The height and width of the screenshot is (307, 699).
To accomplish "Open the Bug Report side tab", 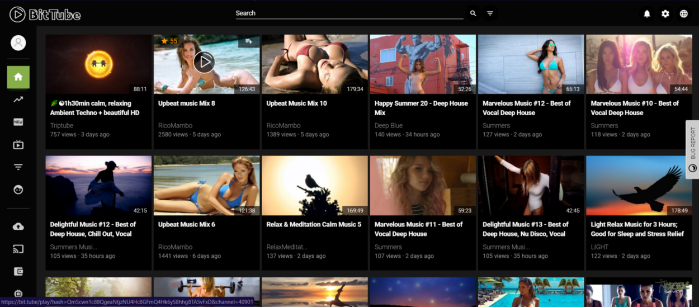I will click(x=692, y=149).
